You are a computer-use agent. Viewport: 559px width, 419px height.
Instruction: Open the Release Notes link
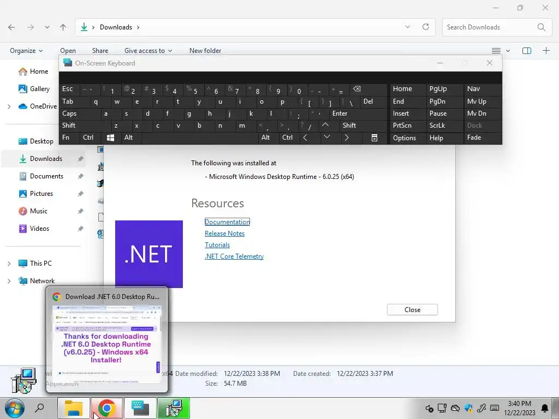[224, 234]
